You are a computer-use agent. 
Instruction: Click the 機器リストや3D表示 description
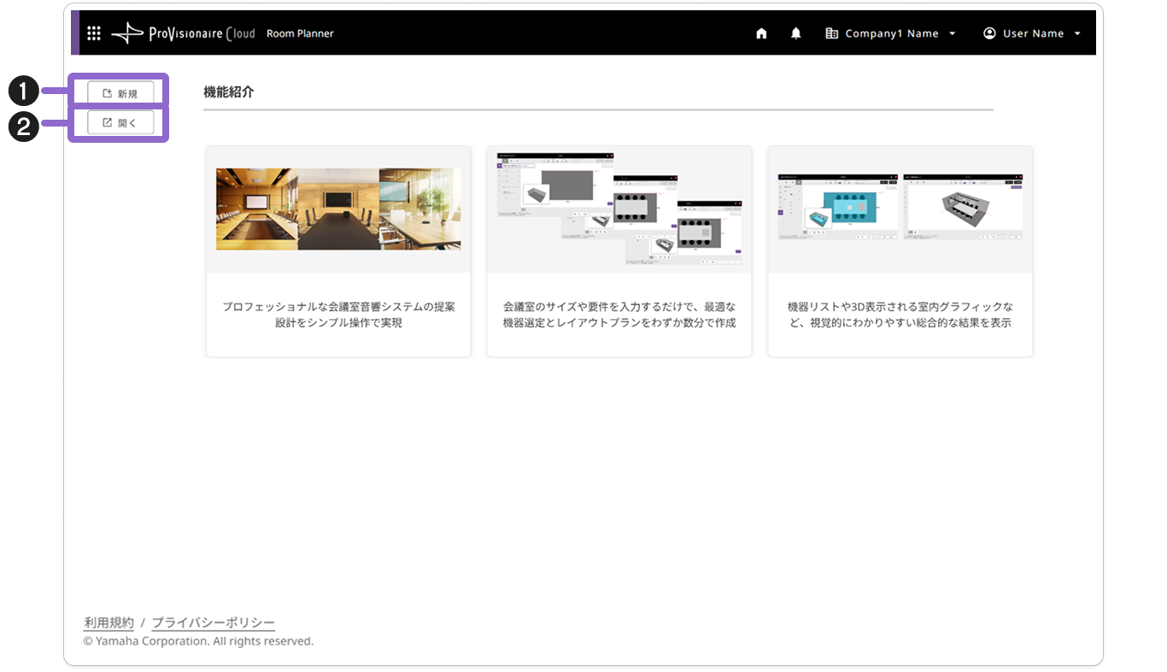[900, 315]
